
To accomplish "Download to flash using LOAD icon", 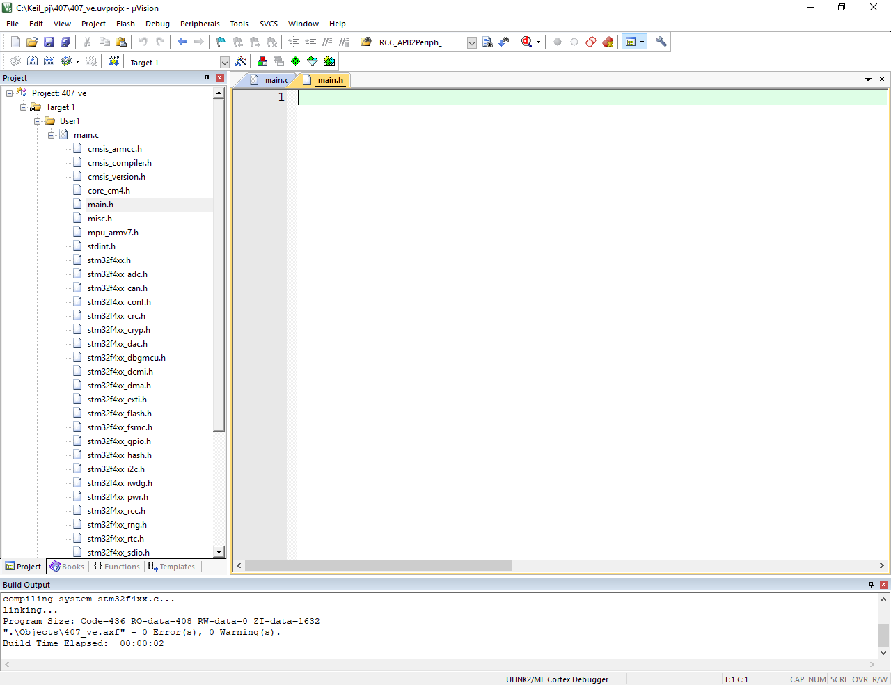I will point(113,61).
